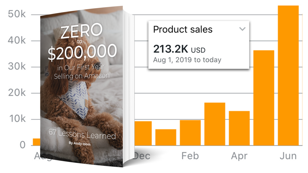Click the 67 Lessons Learned text
Image resolution: width=308 pixels, height=173 pixels.
82,134
